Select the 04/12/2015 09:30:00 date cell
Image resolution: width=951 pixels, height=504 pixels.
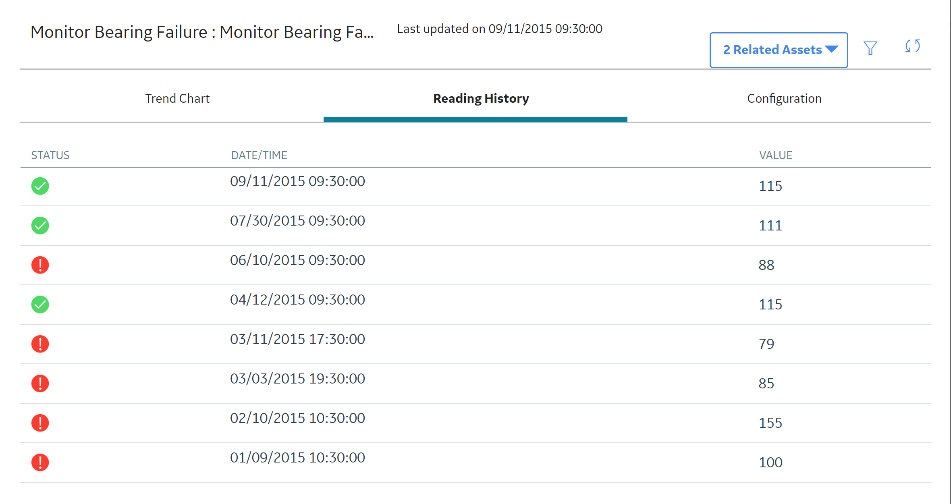click(297, 300)
